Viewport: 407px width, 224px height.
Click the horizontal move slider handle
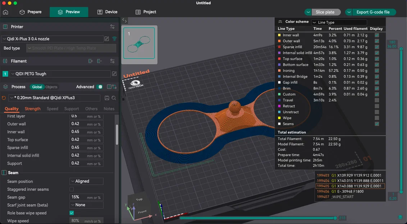(x=335, y=218)
